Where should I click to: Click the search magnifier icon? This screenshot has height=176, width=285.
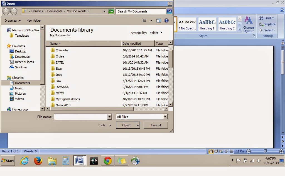169,11
